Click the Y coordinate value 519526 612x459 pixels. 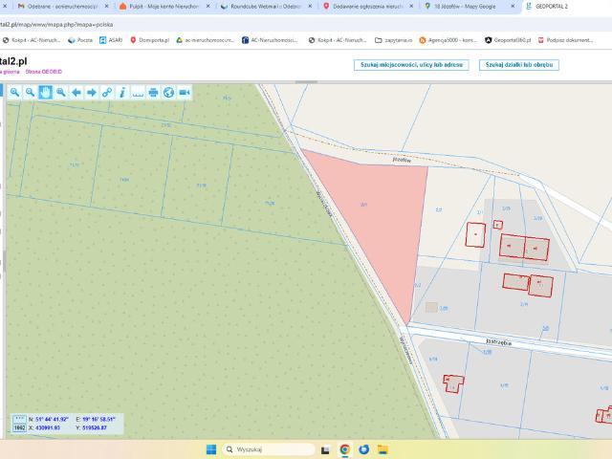pyautogui.click(x=95, y=427)
